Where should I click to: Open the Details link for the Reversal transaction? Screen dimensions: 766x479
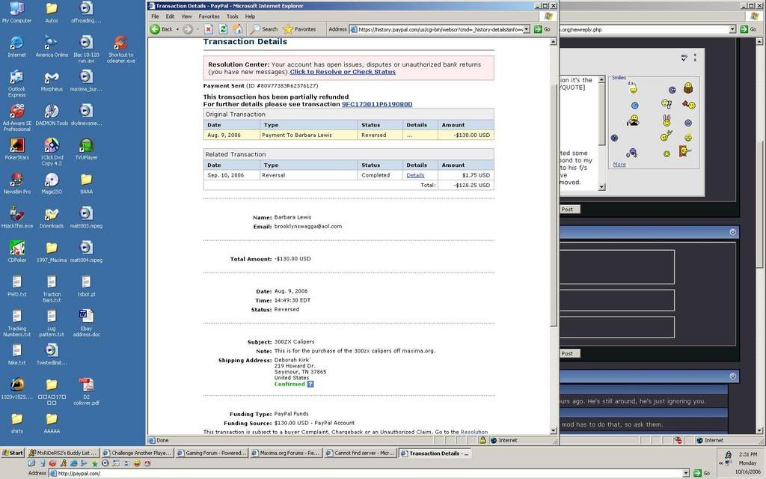[x=415, y=175]
